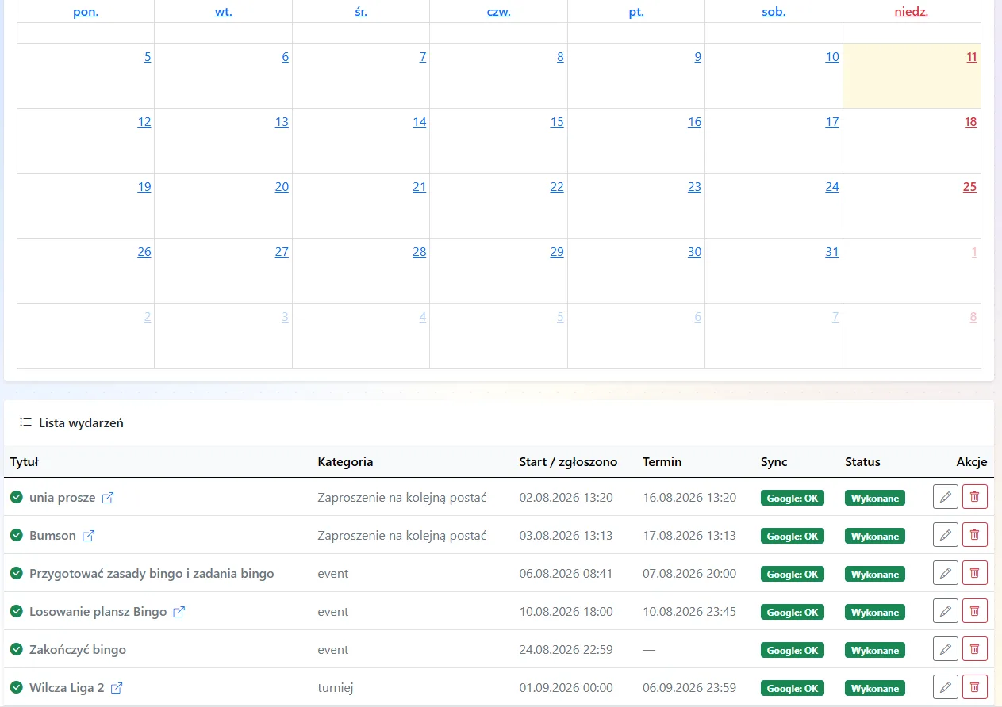Click the 'niedz.' weekday header link
The height and width of the screenshot is (707, 1002).
coord(912,12)
